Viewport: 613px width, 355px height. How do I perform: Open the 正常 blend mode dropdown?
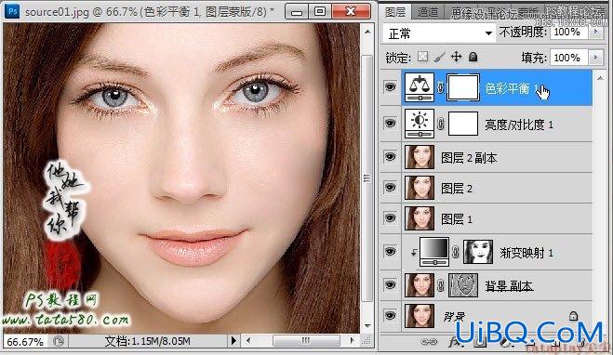point(439,33)
